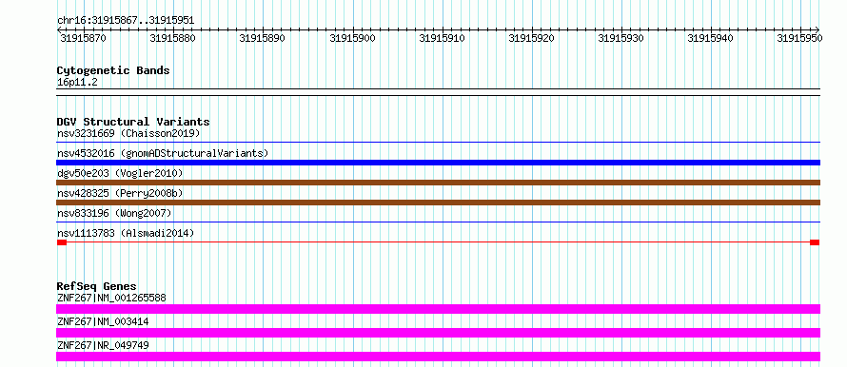
Task: Click the Cytogenetic Bands track title
Action: coord(113,70)
